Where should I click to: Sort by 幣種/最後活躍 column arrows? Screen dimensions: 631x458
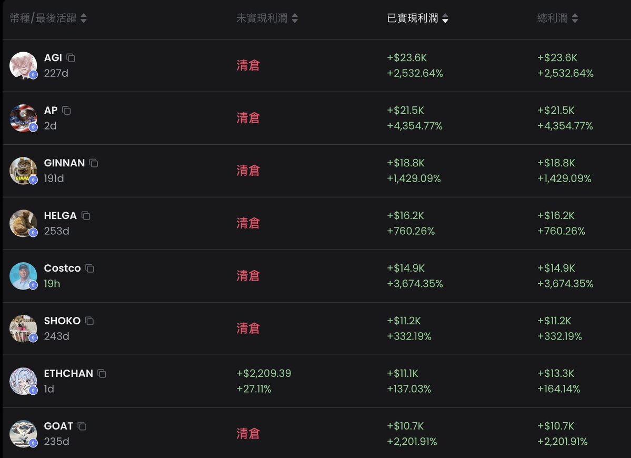click(83, 18)
